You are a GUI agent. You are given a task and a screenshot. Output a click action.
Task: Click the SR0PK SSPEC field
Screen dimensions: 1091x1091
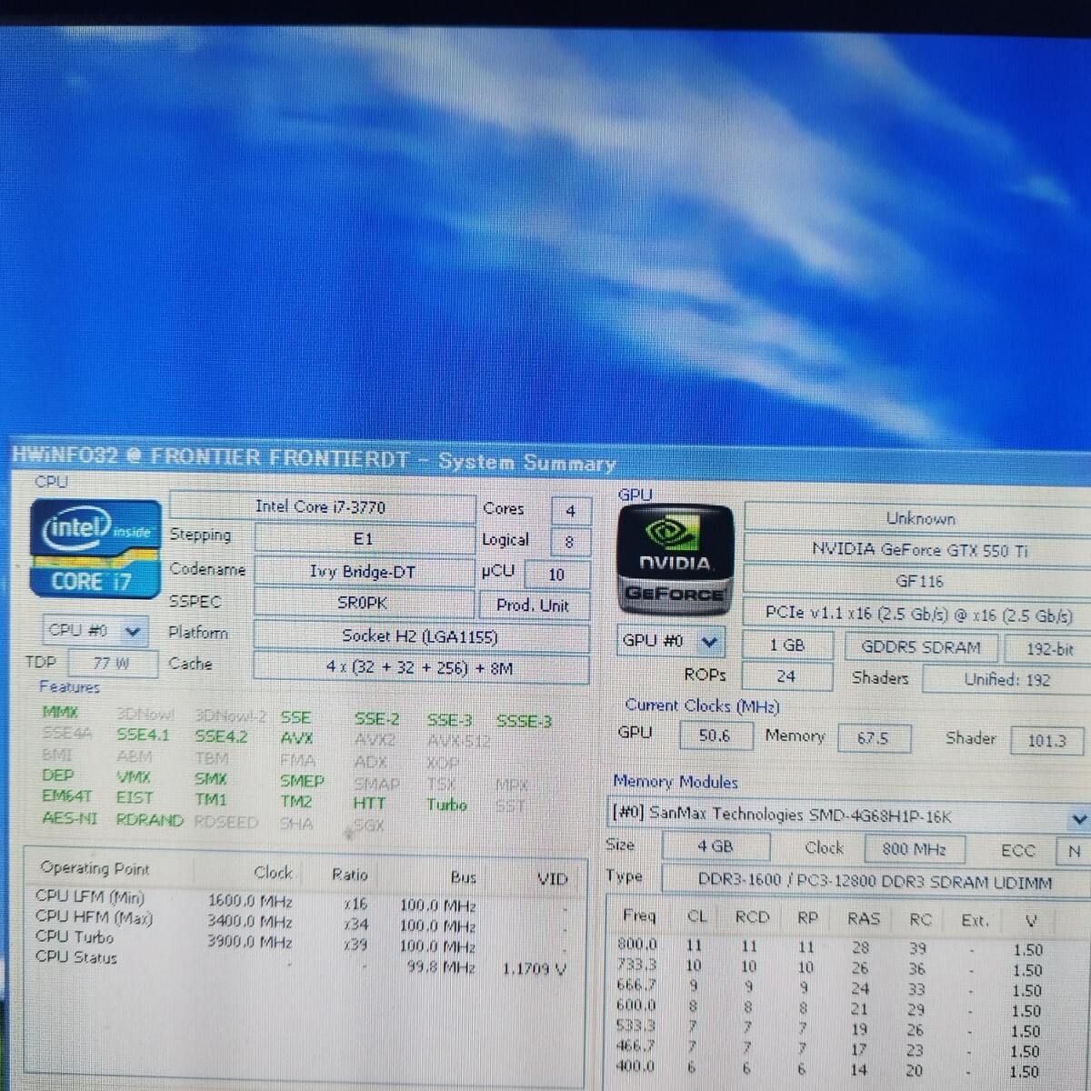[x=363, y=603]
